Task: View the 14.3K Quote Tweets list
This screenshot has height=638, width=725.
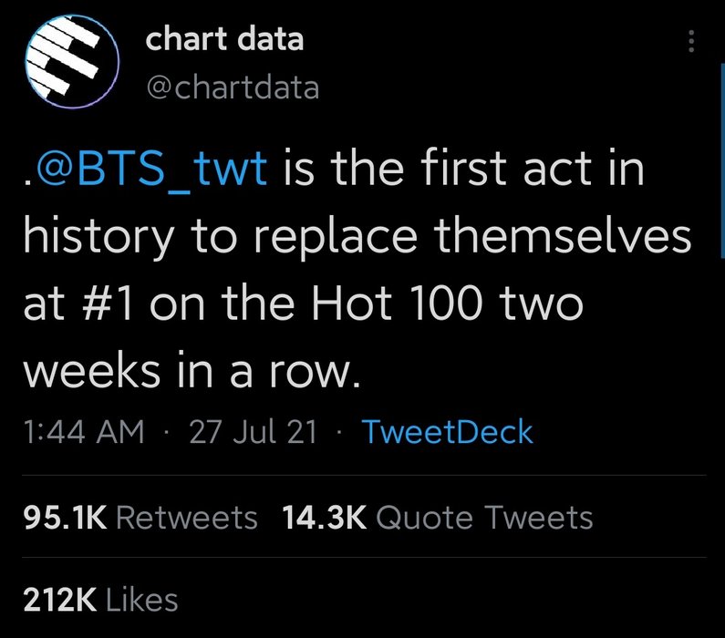Action: coord(438,517)
